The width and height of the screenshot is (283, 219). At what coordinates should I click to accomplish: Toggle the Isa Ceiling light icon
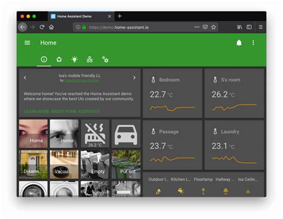point(248,192)
